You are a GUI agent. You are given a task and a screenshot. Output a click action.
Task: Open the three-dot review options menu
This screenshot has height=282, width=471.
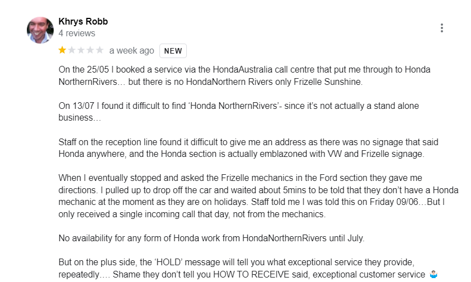point(441,28)
